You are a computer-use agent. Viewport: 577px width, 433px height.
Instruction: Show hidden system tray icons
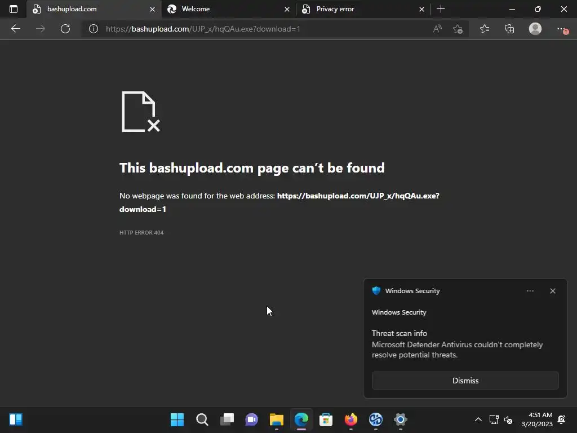coord(478,419)
